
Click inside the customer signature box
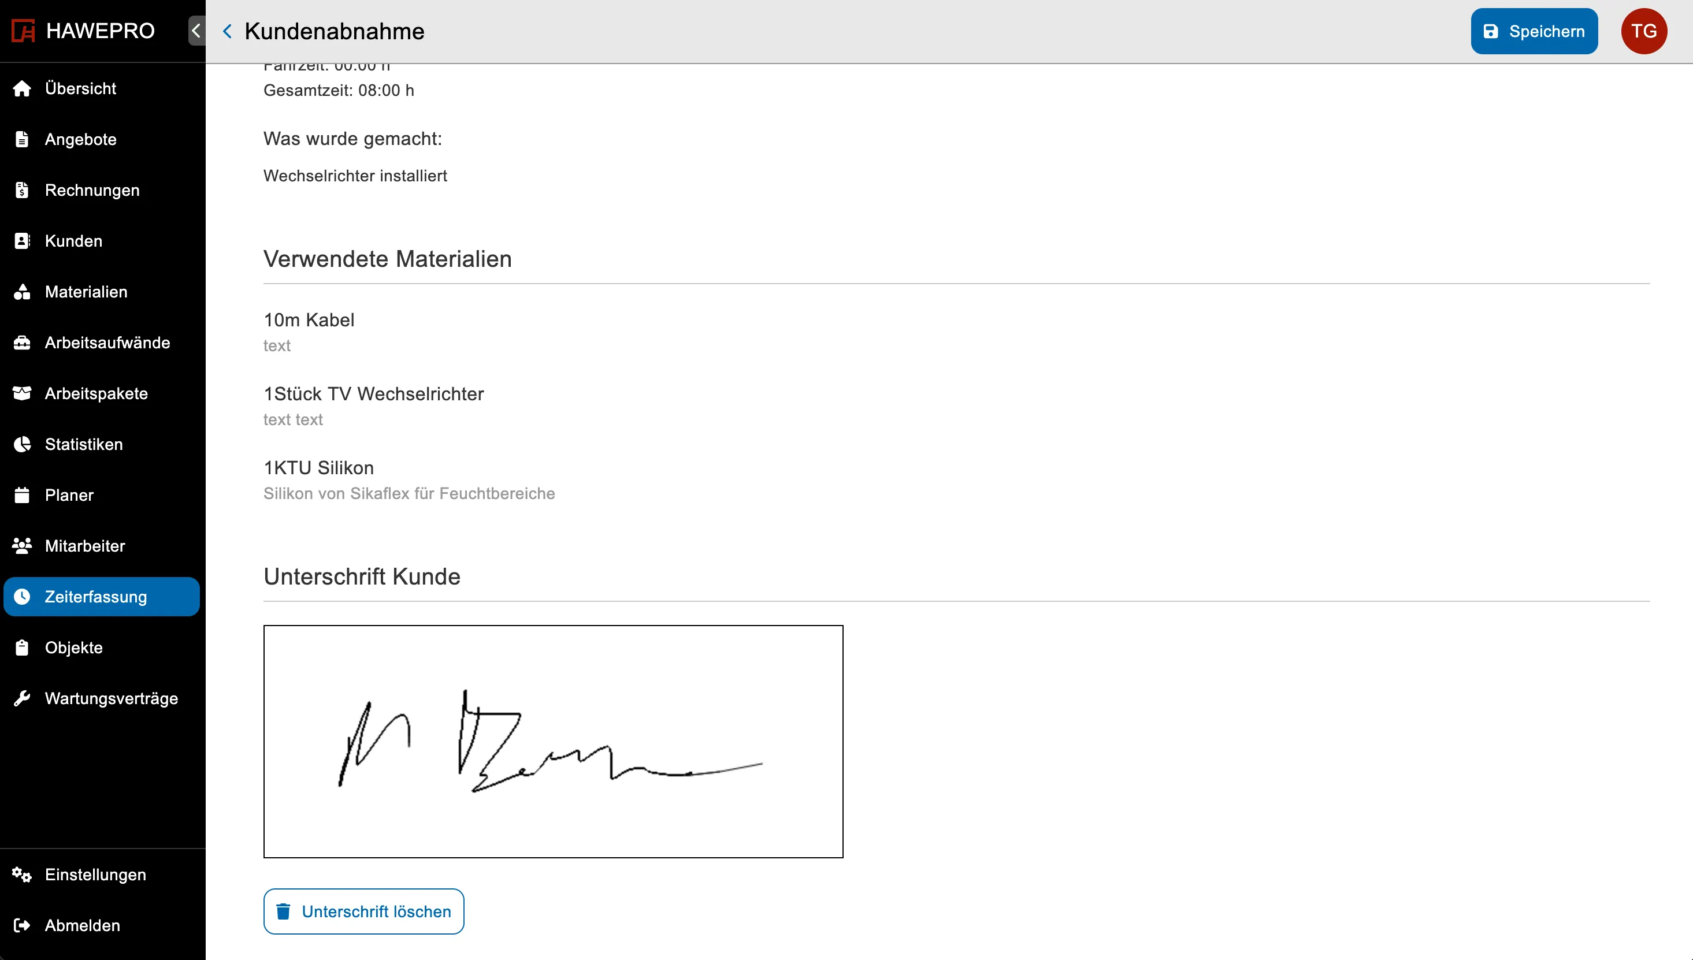pyautogui.click(x=553, y=741)
